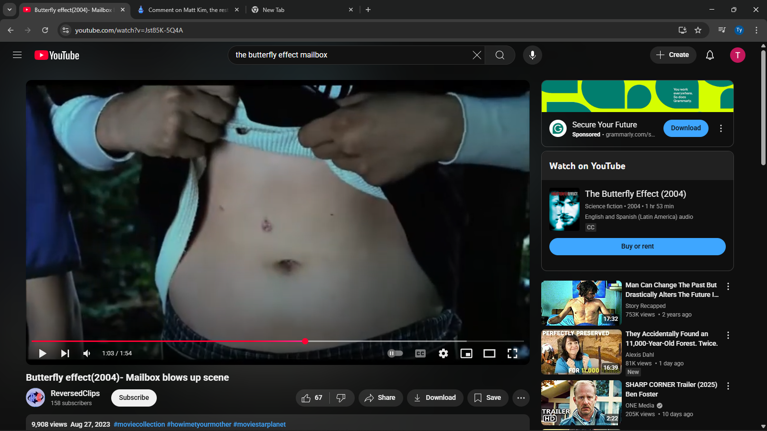Screen dimensions: 767x431
Task: Download the video below the player
Action: click(435, 398)
